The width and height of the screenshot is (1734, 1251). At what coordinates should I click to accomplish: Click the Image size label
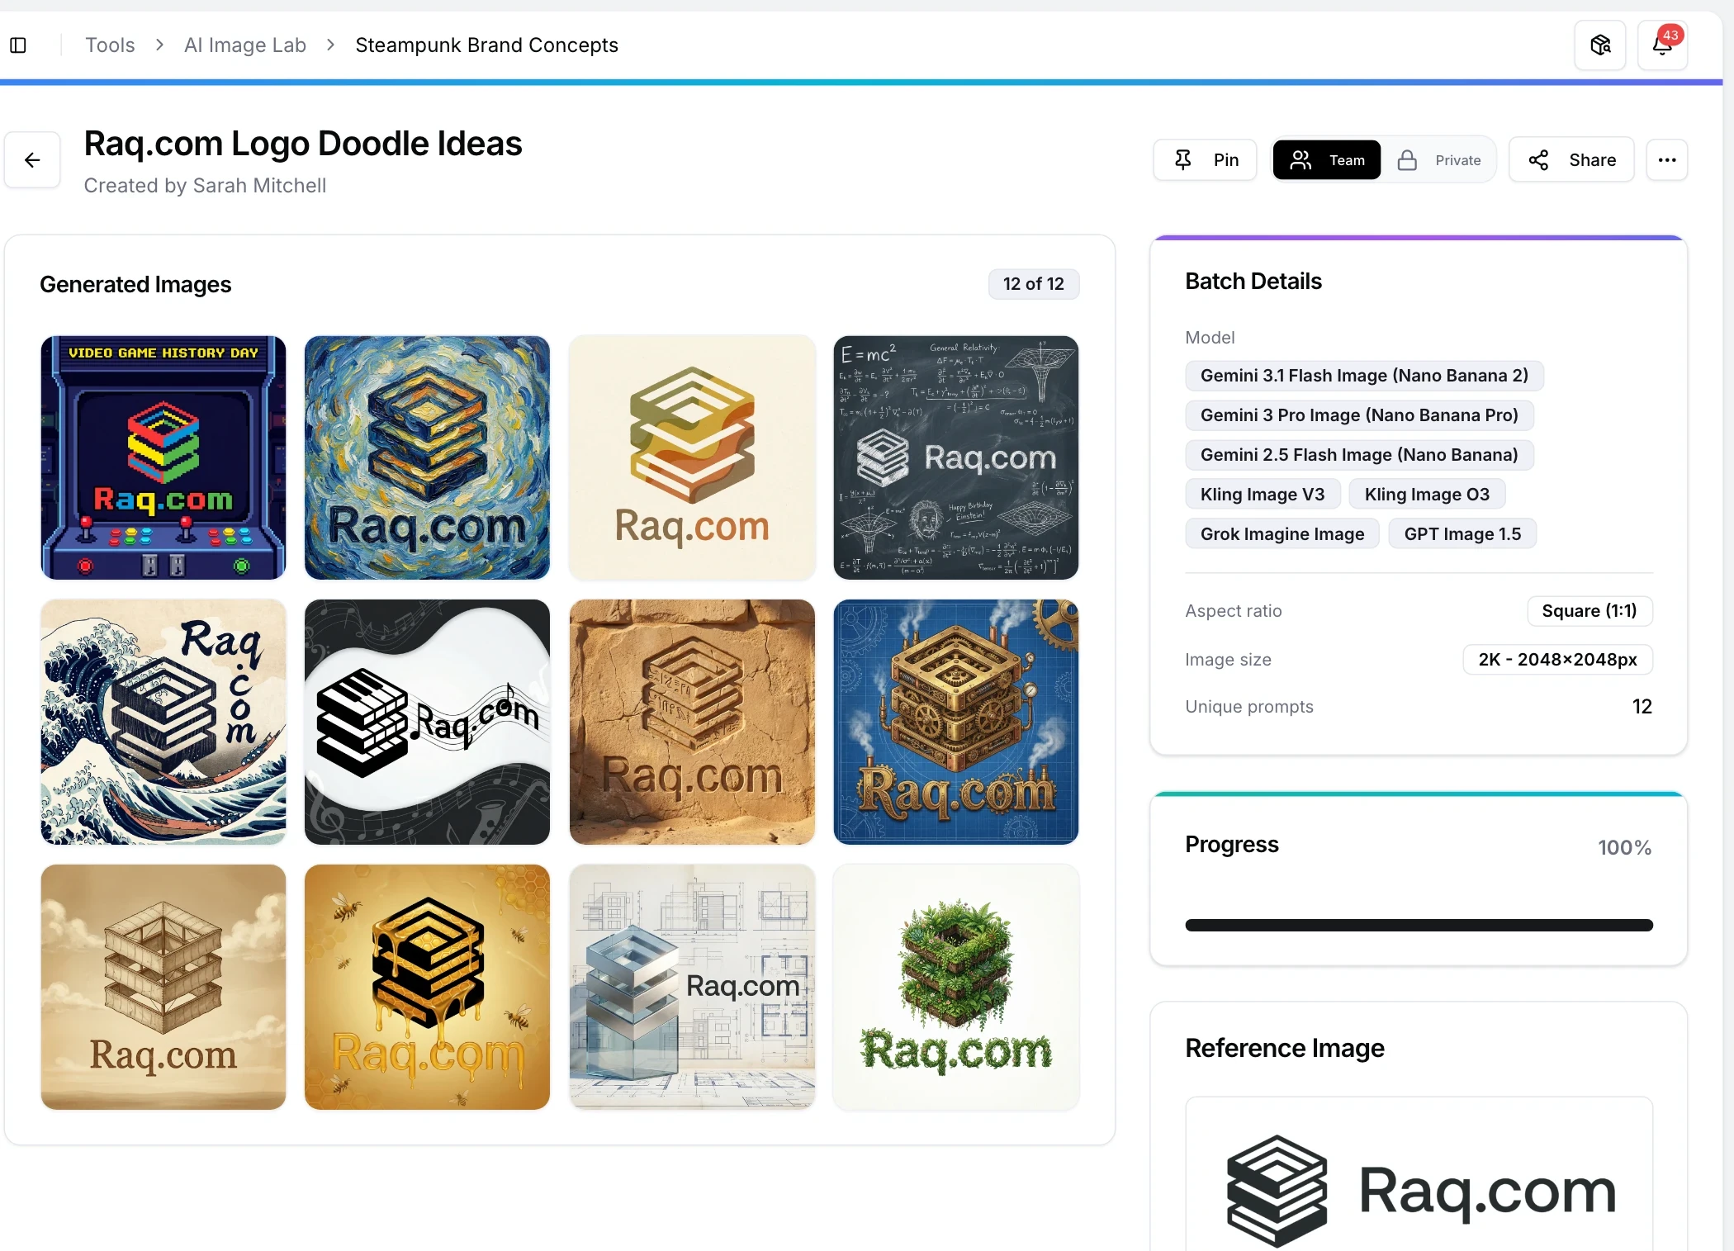pyautogui.click(x=1228, y=660)
